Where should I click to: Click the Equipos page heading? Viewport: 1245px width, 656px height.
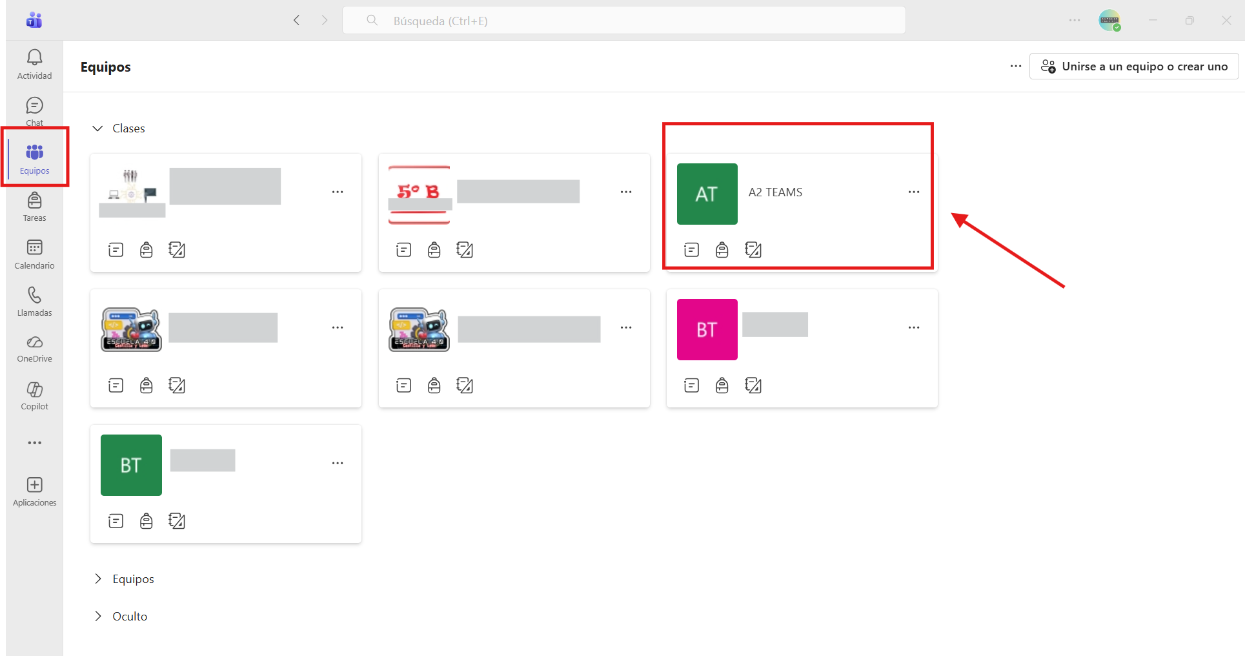[106, 67]
